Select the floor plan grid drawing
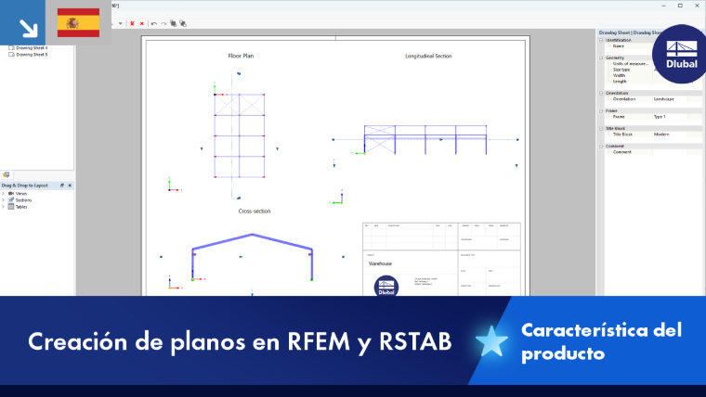The height and width of the screenshot is (397, 706). 239,135
